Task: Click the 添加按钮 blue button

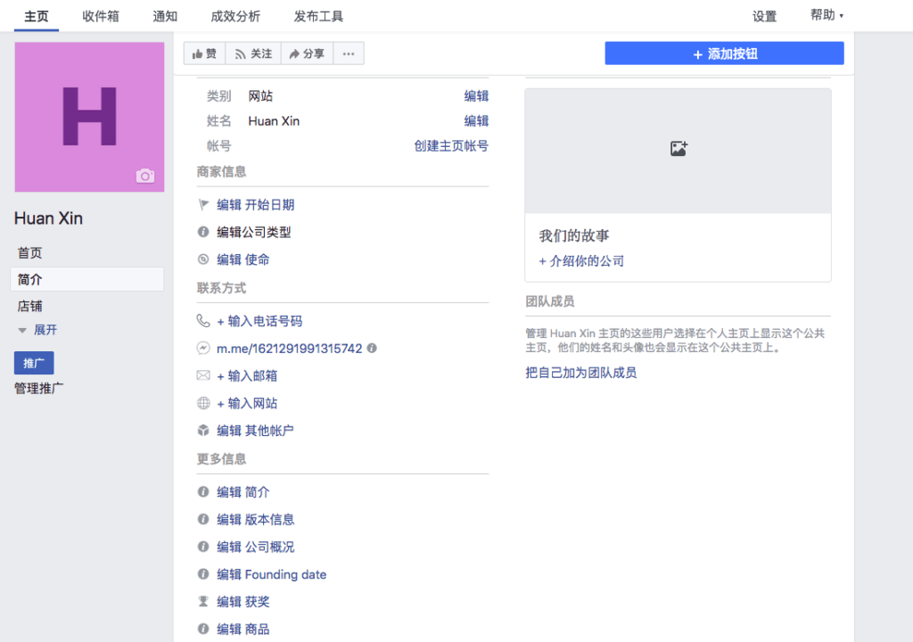Action: pos(724,53)
